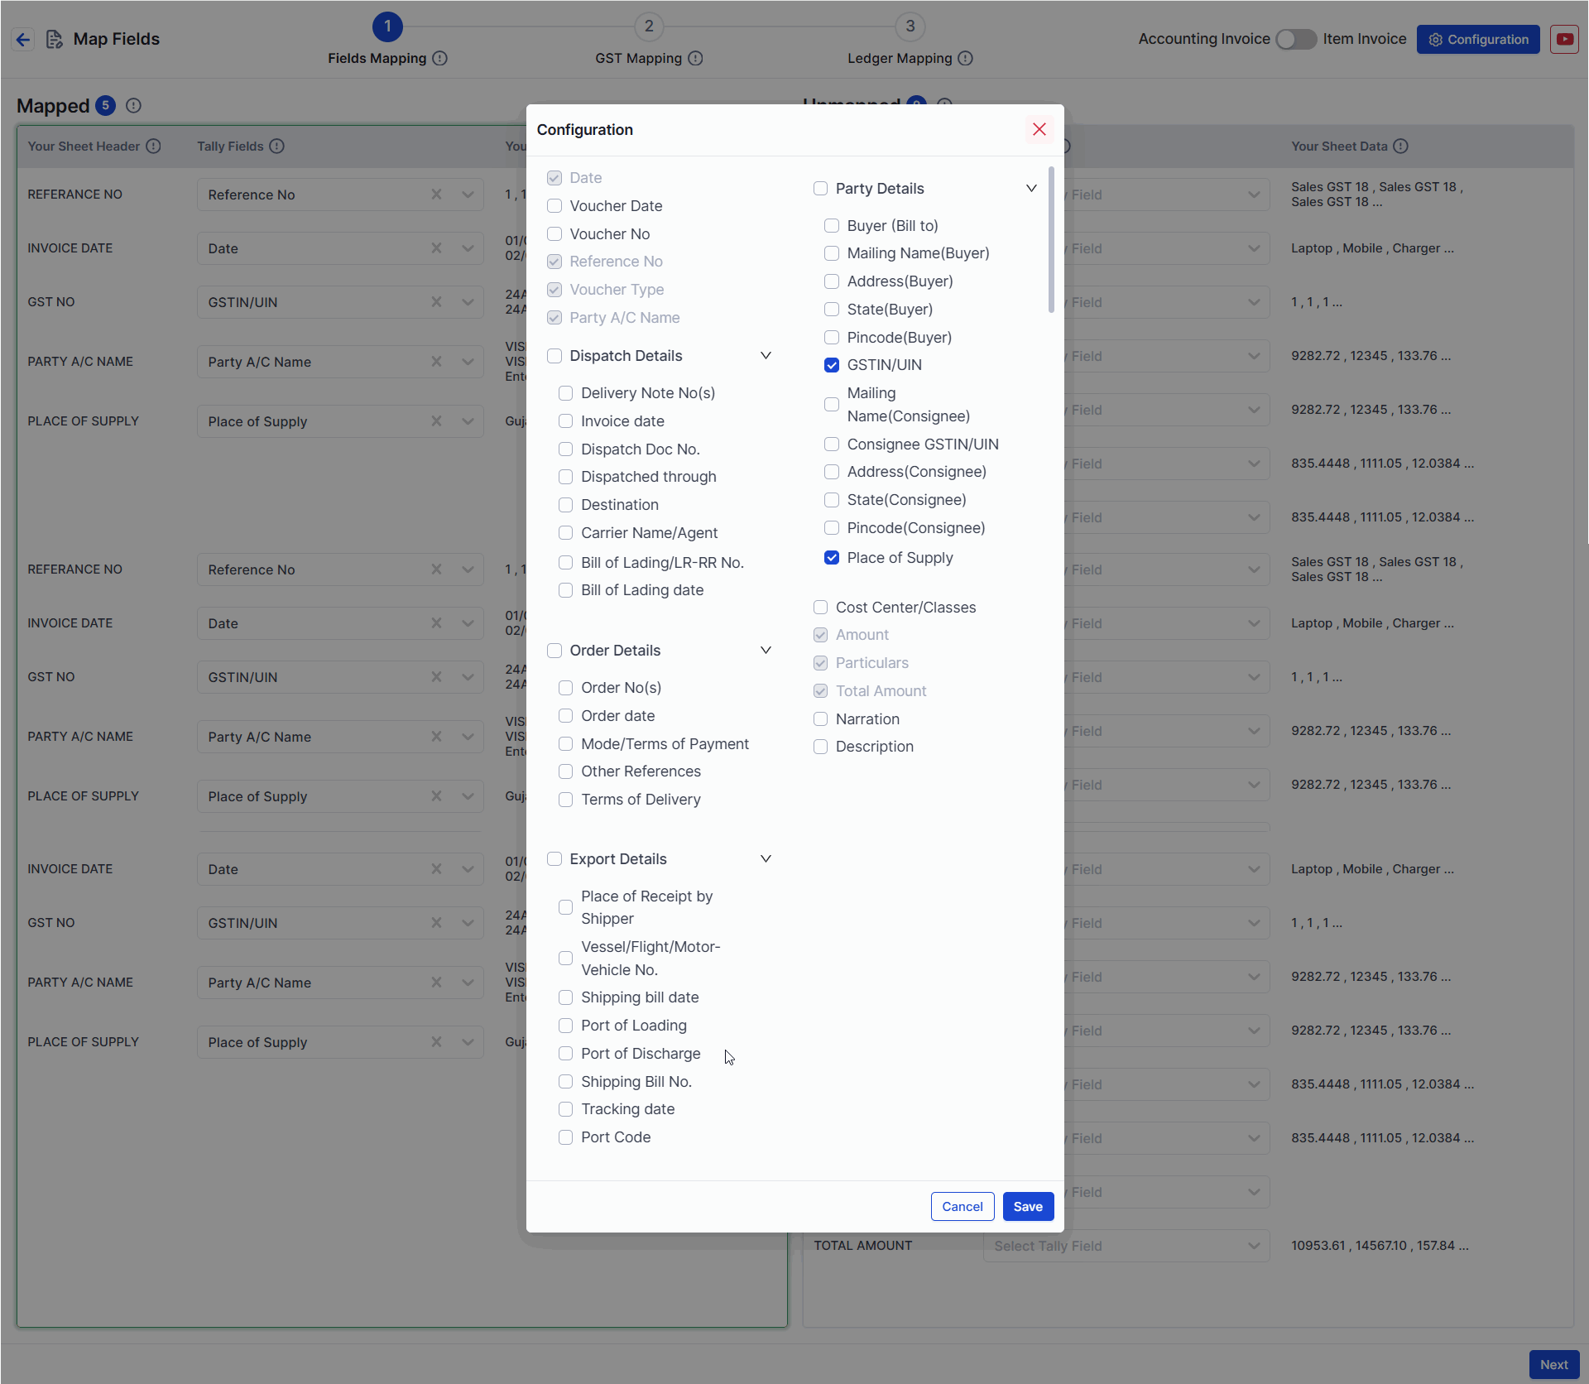Check the Cost Center/Classes checkbox
1589x1384 pixels.
pos(820,608)
